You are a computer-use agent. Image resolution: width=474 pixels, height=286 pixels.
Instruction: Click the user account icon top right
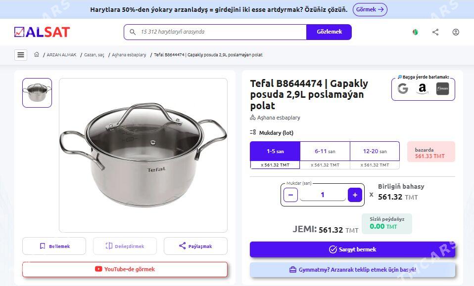pos(456,32)
